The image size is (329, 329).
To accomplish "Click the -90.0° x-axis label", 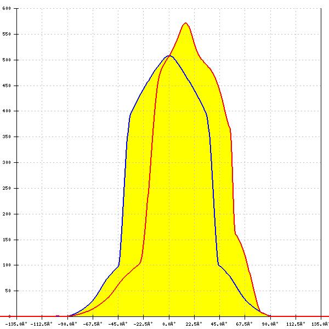I will click(67, 324).
